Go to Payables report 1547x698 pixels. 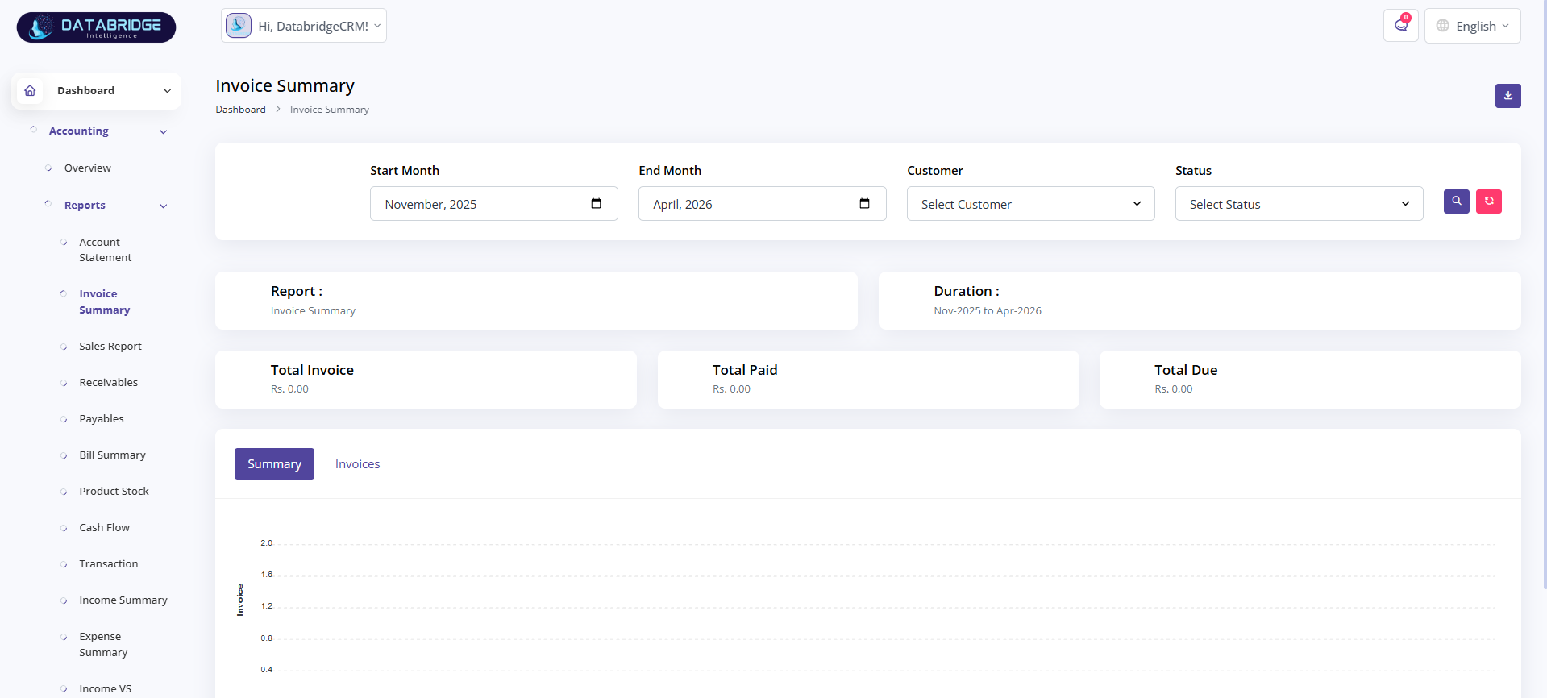click(102, 419)
